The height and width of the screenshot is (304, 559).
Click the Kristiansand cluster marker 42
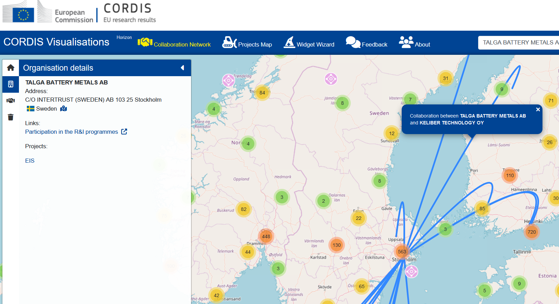(x=217, y=295)
